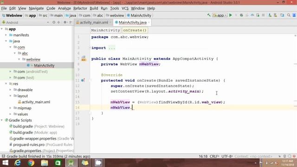This screenshot has height=167, width=297.
Task: Hide the project panel using pin icon
Action: (71, 22)
